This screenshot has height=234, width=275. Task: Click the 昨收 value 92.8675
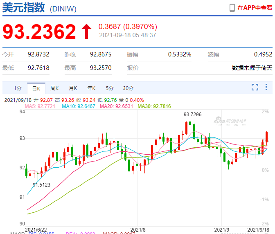coord(101,54)
